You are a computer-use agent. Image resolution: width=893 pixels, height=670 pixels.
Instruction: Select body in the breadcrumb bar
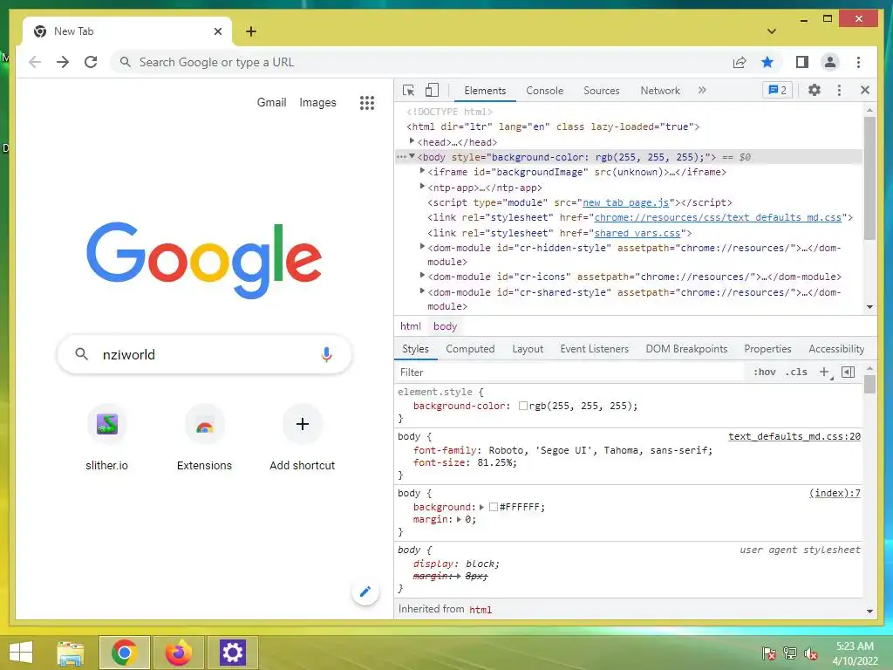(445, 326)
